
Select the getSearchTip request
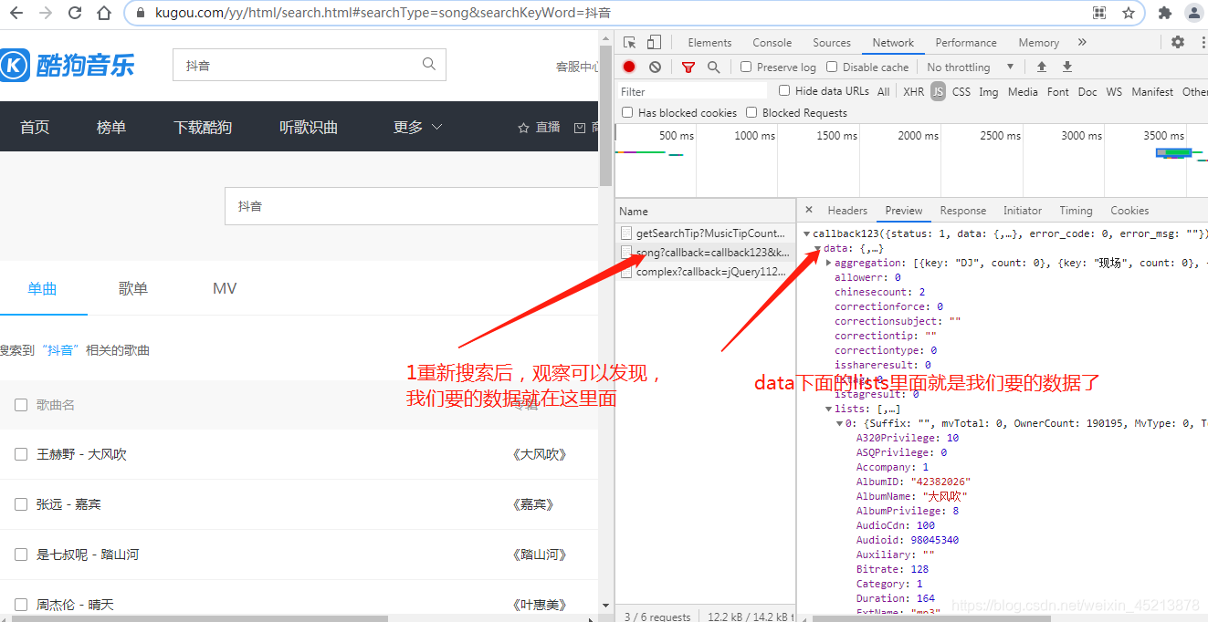(x=705, y=233)
